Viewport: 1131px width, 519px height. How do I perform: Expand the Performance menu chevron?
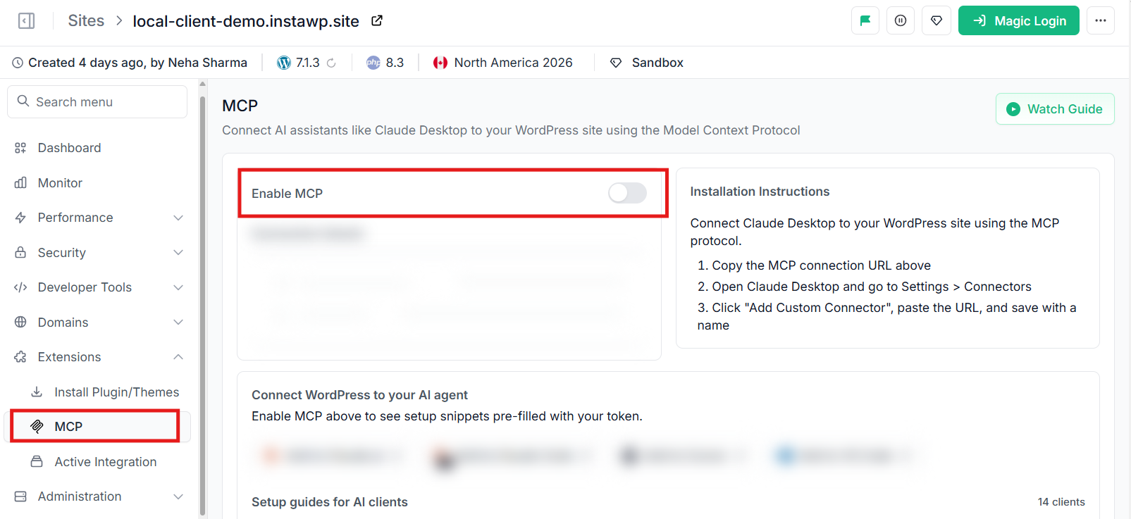(178, 218)
